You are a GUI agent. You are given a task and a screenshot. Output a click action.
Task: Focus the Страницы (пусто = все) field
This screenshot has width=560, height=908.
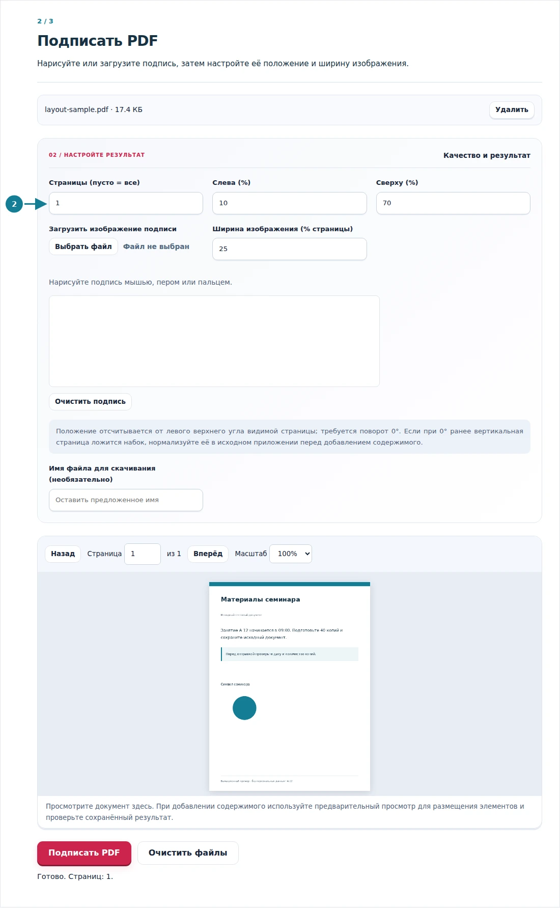point(126,203)
